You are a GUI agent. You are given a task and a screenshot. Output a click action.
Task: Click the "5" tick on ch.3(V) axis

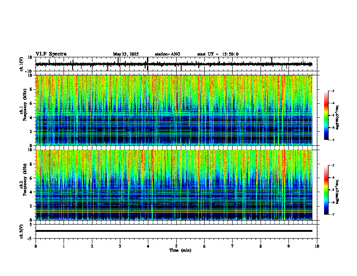(32, 224)
